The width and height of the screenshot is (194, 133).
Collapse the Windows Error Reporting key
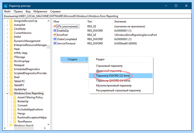click(7, 94)
